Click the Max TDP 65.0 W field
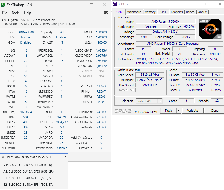224x190 pixels. [189, 26]
